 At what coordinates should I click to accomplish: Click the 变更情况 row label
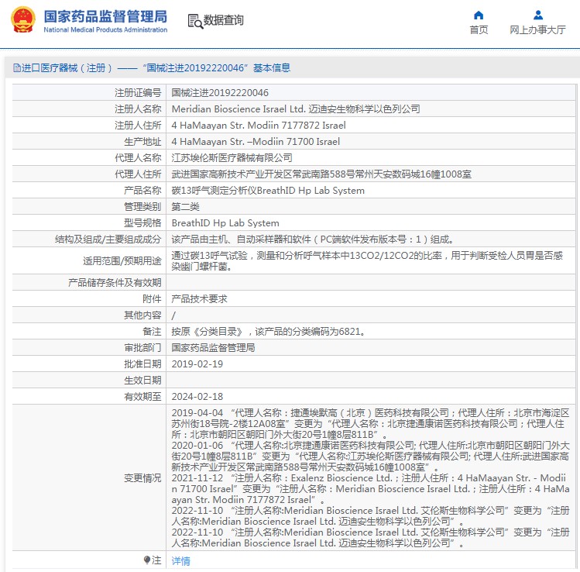[x=142, y=478]
